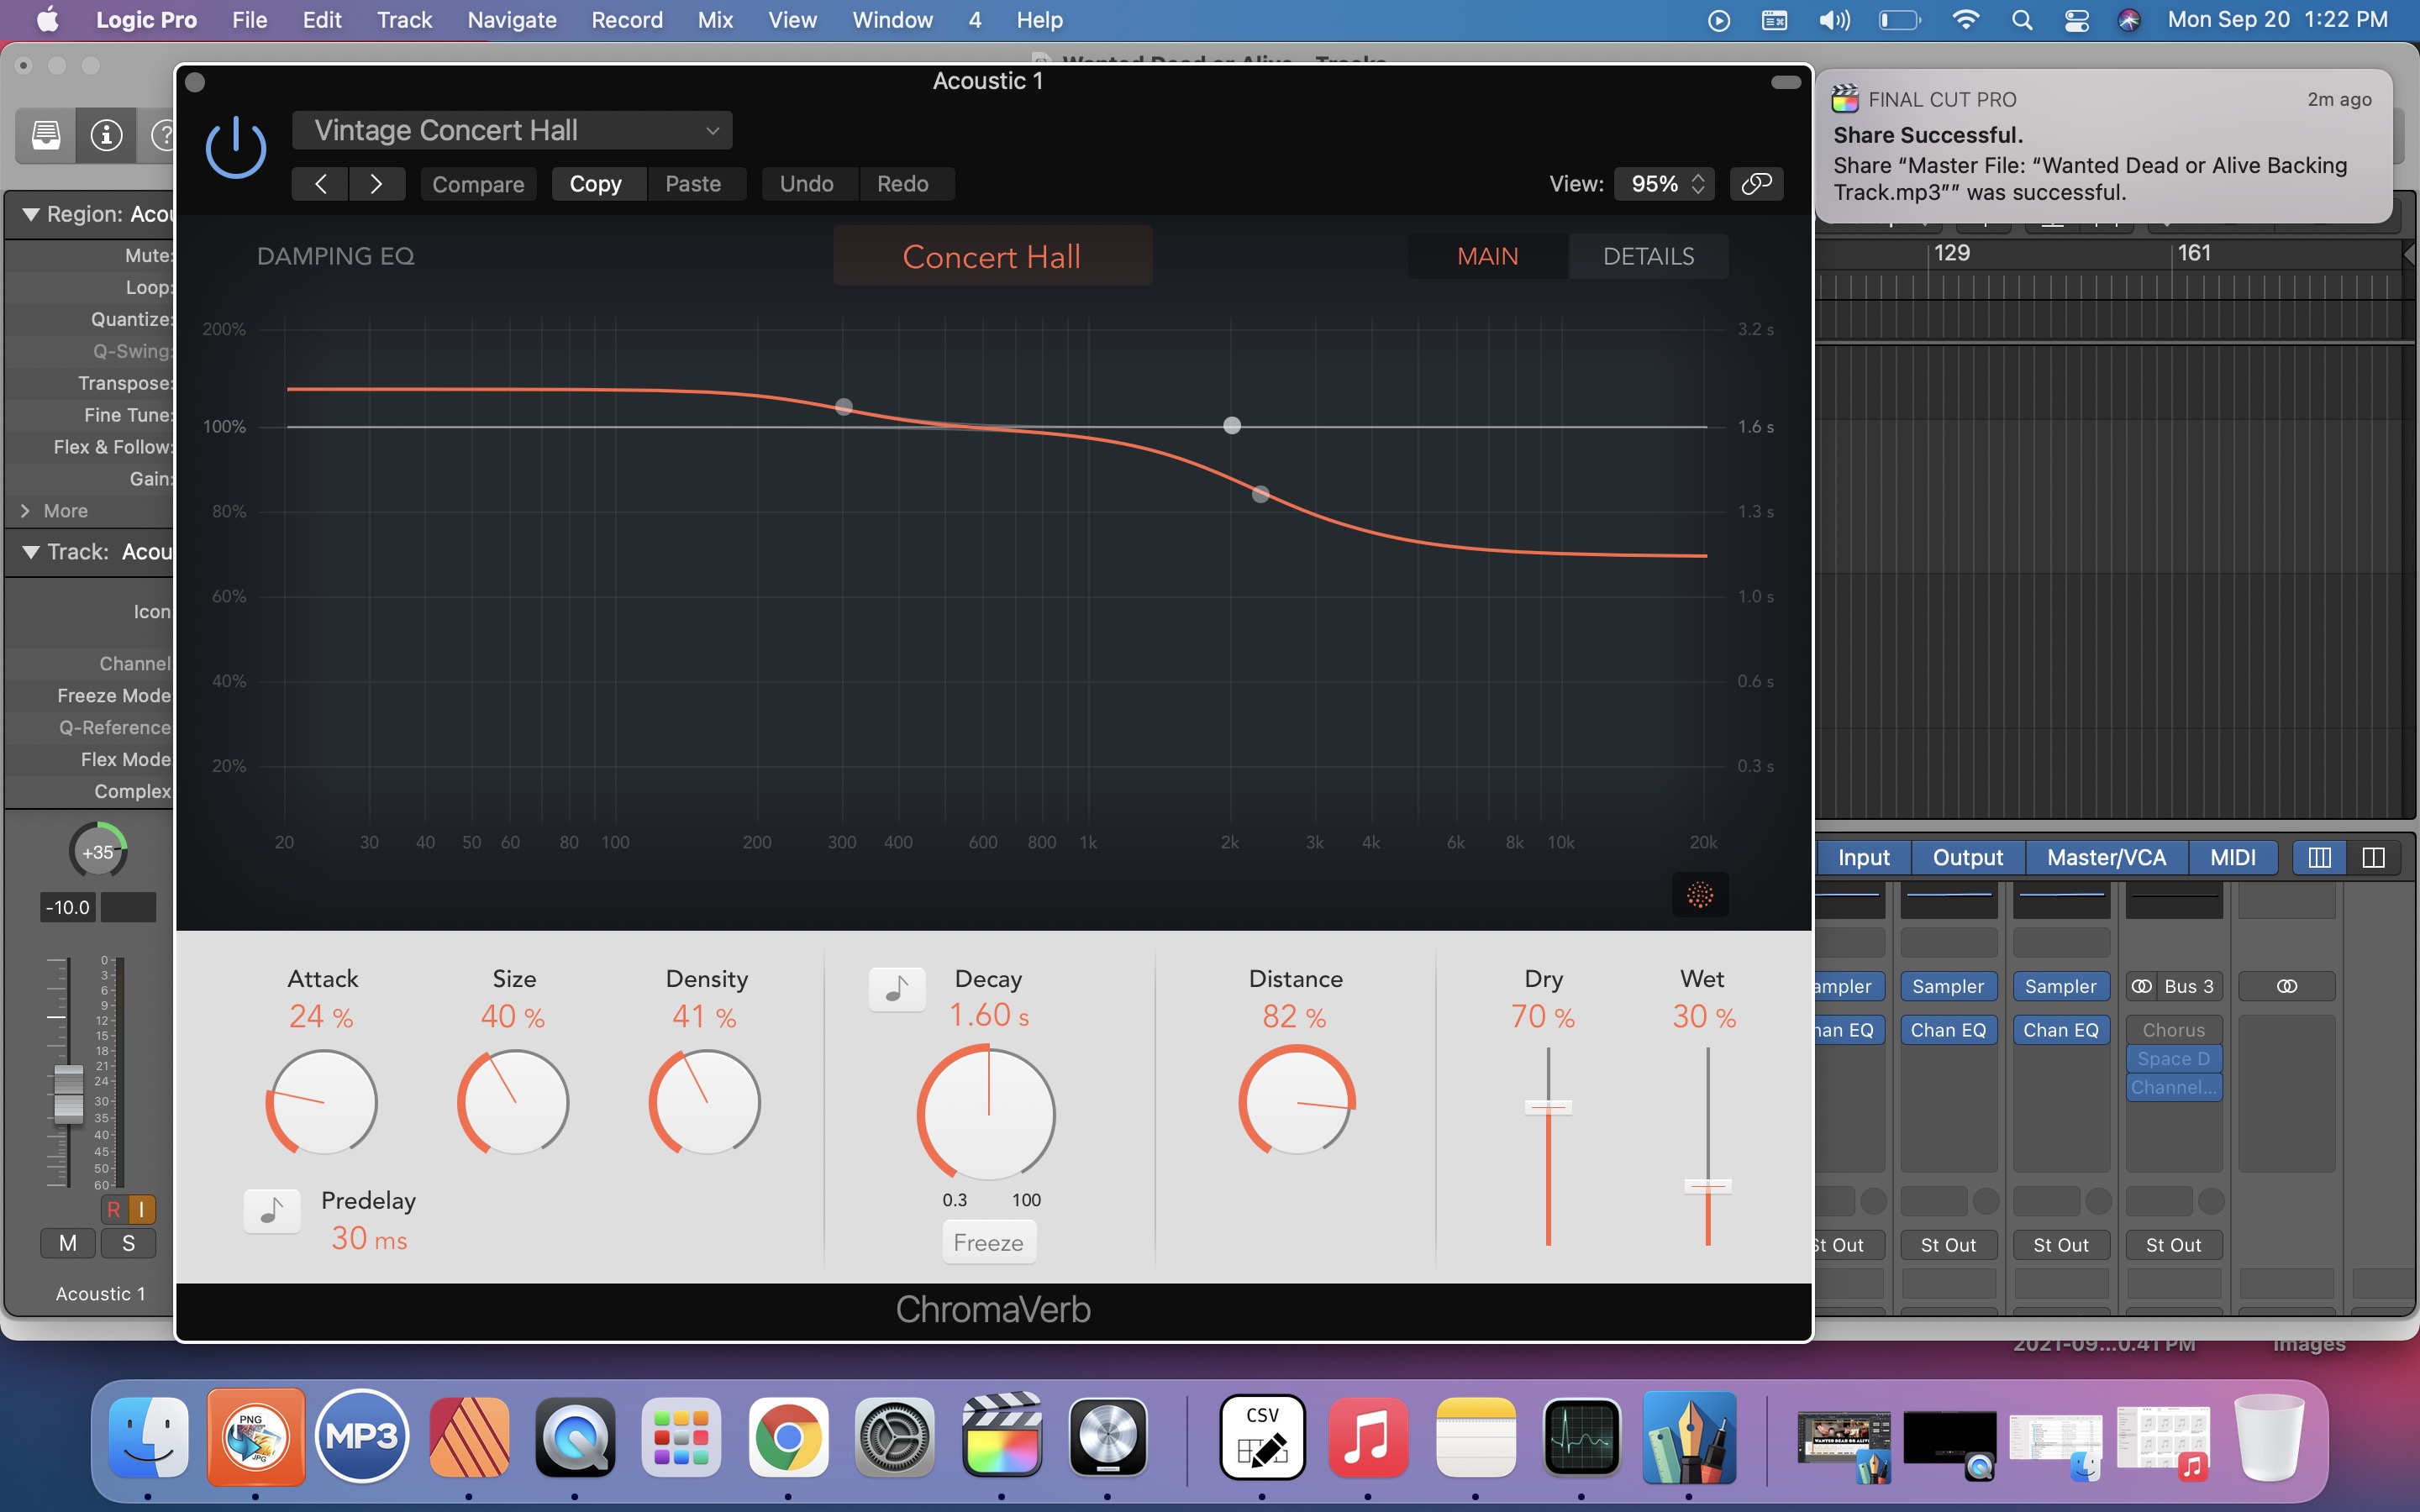Toggle the record enable R button
The width and height of the screenshot is (2420, 1512).
pyautogui.click(x=113, y=1210)
